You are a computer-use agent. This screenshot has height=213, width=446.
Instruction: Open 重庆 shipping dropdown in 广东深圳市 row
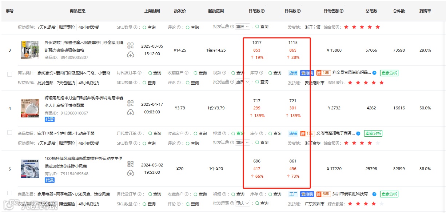point(243,203)
